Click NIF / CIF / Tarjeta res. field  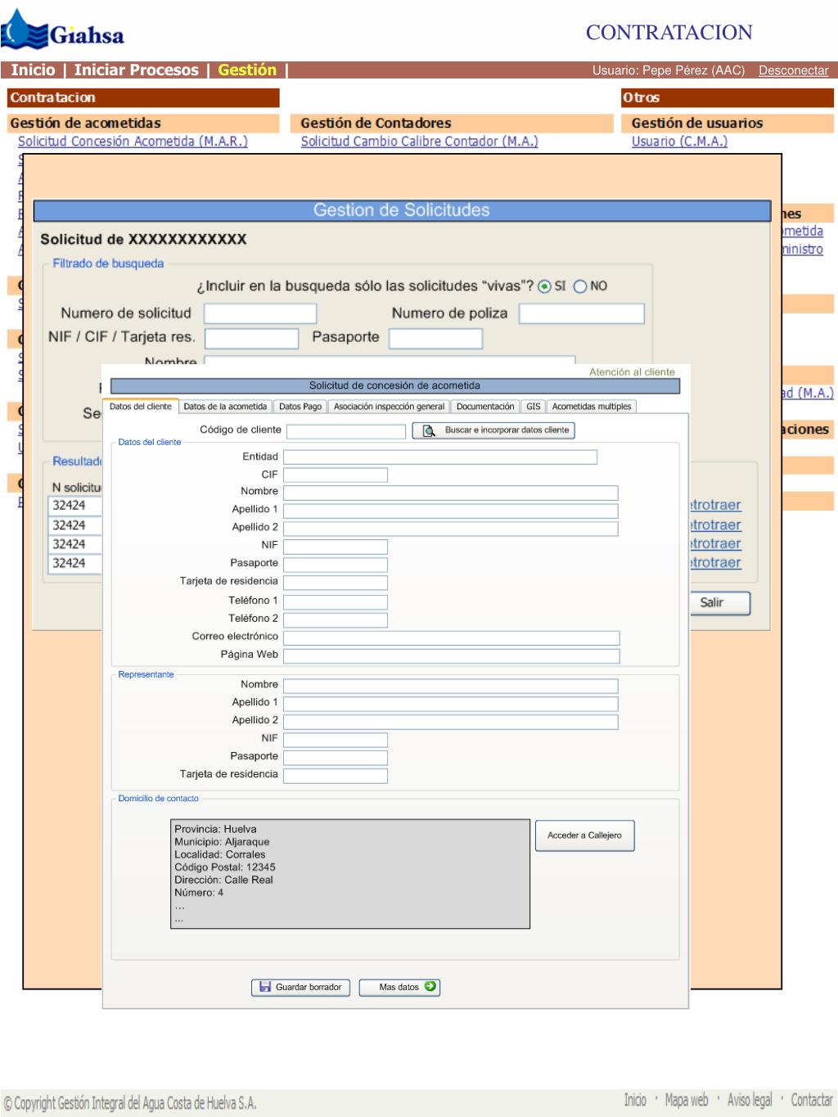click(x=251, y=338)
